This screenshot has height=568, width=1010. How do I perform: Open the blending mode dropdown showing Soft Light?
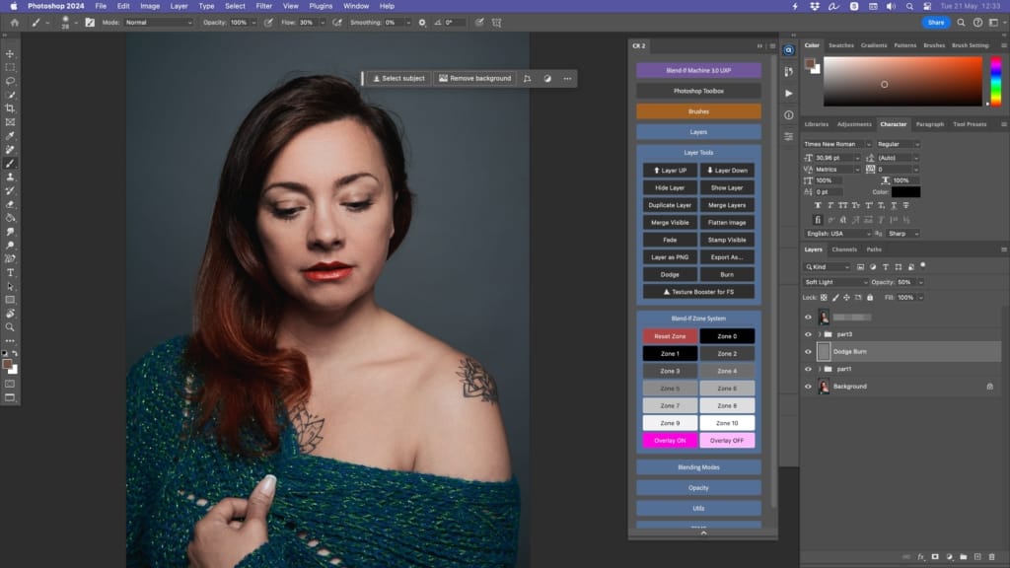pyautogui.click(x=833, y=282)
